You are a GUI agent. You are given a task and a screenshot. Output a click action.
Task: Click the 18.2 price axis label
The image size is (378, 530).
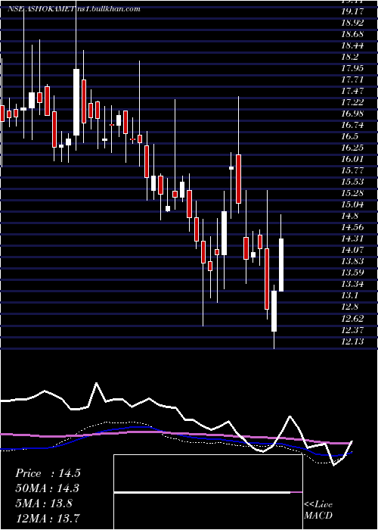coord(349,57)
